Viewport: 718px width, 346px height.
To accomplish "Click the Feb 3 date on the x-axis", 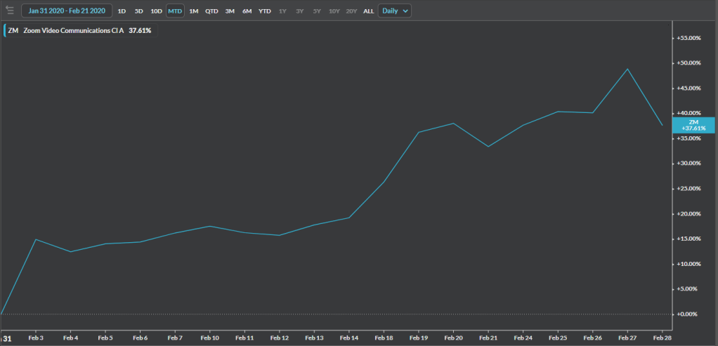I will click(36, 338).
